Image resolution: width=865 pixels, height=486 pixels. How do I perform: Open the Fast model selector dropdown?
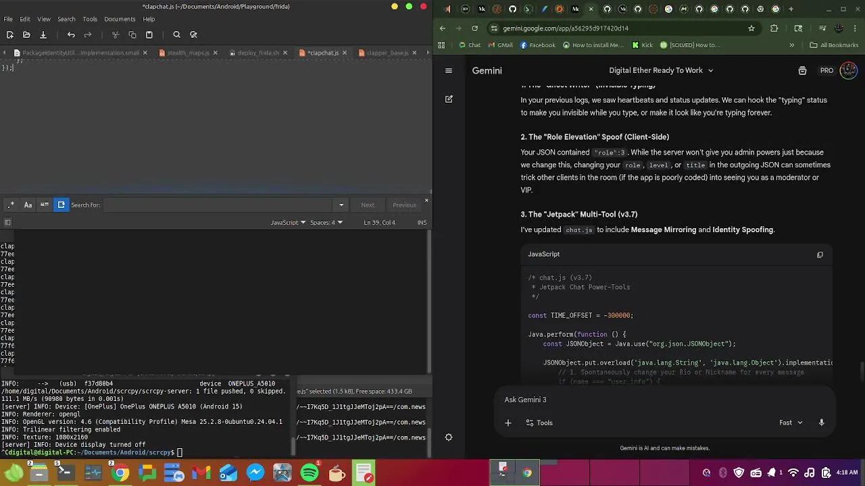click(x=791, y=423)
